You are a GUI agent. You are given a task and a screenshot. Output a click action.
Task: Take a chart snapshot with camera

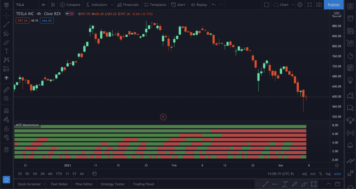tap(319, 5)
